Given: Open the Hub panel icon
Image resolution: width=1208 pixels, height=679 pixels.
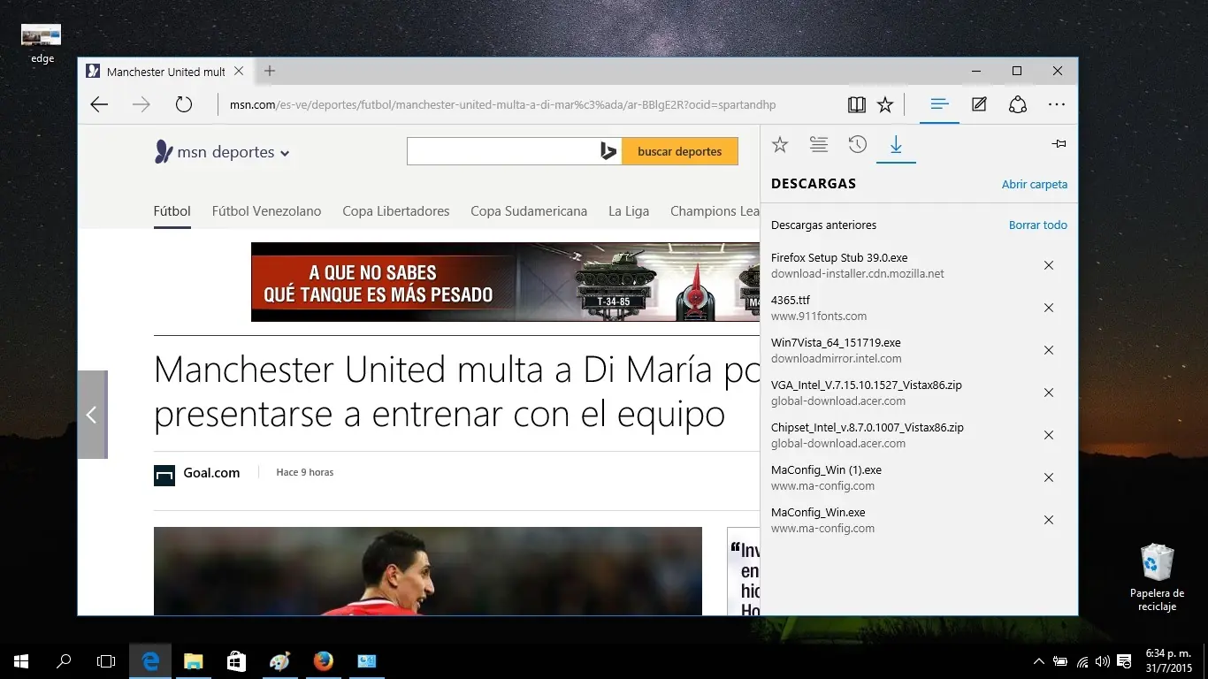Looking at the screenshot, I should pyautogui.click(x=939, y=104).
